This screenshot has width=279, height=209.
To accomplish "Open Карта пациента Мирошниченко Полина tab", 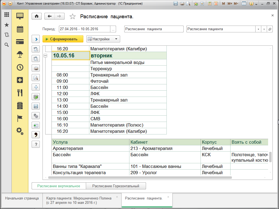I will (x=79, y=200).
